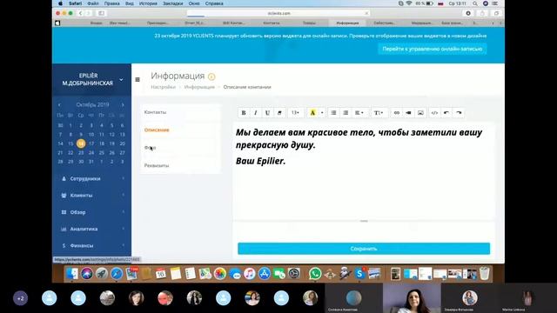Image resolution: width=557 pixels, height=313 pixels.
Task: Insert a video with the camera icon
Action: click(408, 113)
